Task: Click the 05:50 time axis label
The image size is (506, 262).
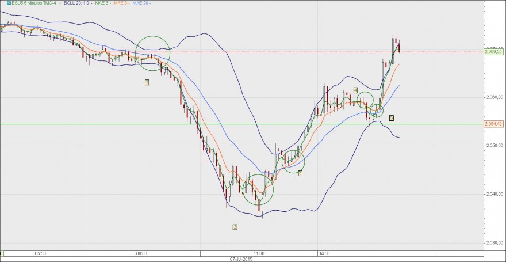Action: point(40,253)
